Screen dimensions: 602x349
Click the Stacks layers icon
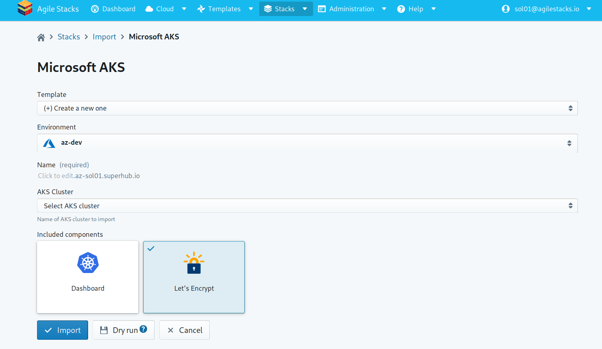[268, 9]
